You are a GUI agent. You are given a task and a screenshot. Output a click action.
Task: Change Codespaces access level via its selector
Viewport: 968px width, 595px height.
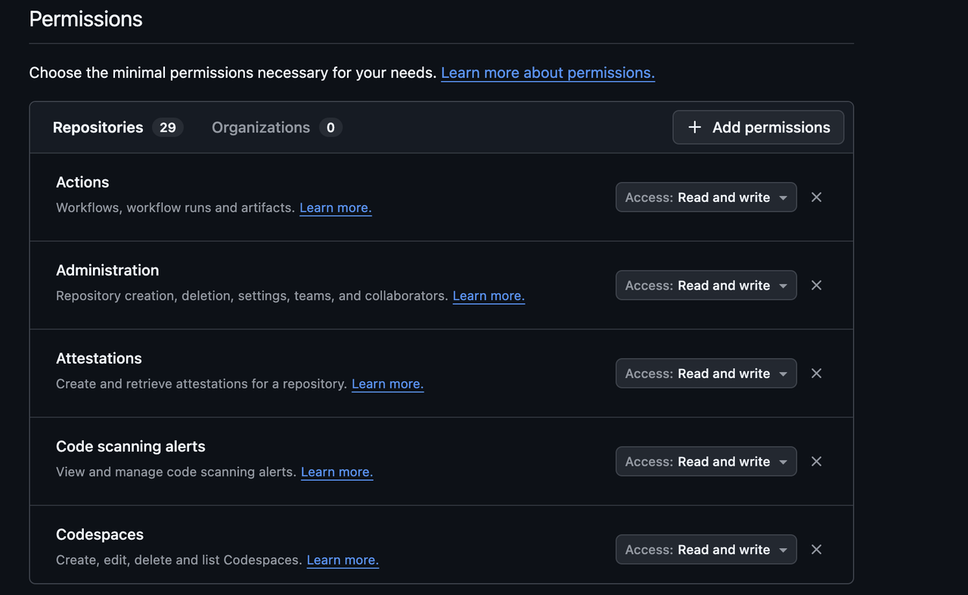point(705,549)
